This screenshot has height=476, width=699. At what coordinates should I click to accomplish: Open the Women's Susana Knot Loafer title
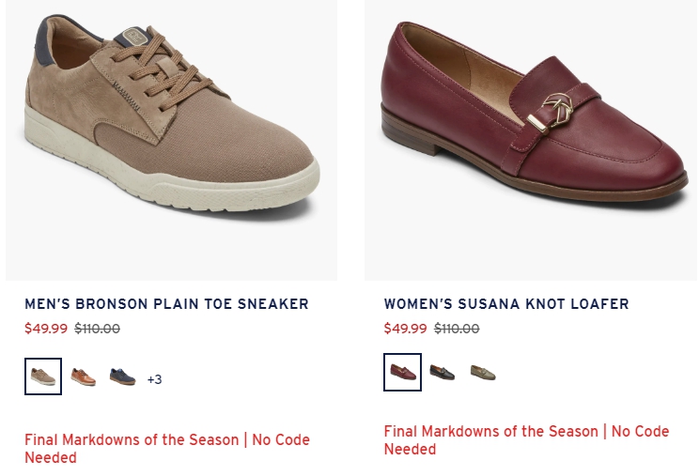[506, 304]
